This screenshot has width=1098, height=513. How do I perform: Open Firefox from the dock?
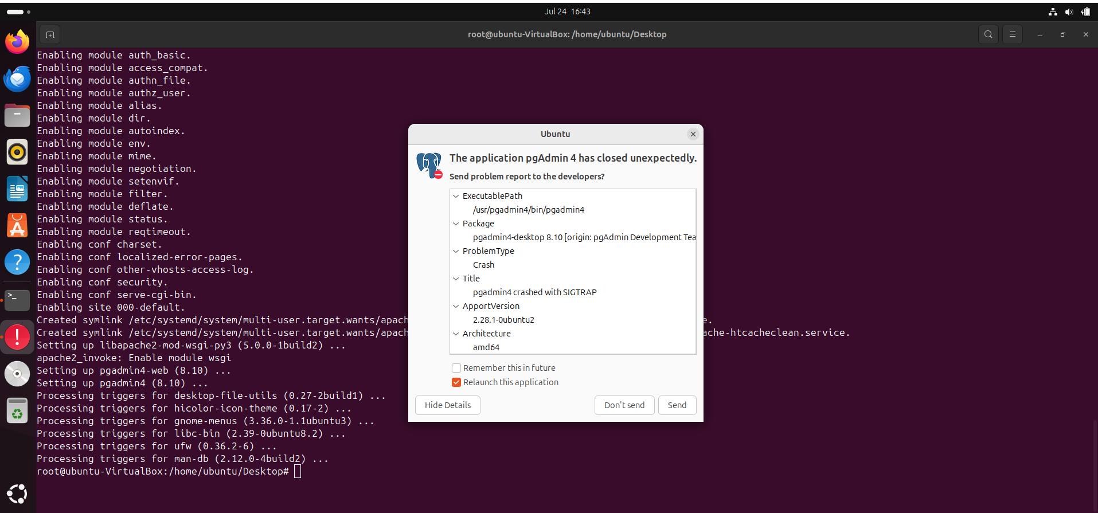17,42
